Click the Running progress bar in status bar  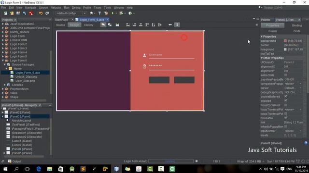(x=171, y=161)
